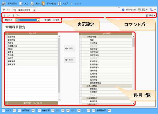Click the 【有価証券】 group row

click(x=107, y=98)
